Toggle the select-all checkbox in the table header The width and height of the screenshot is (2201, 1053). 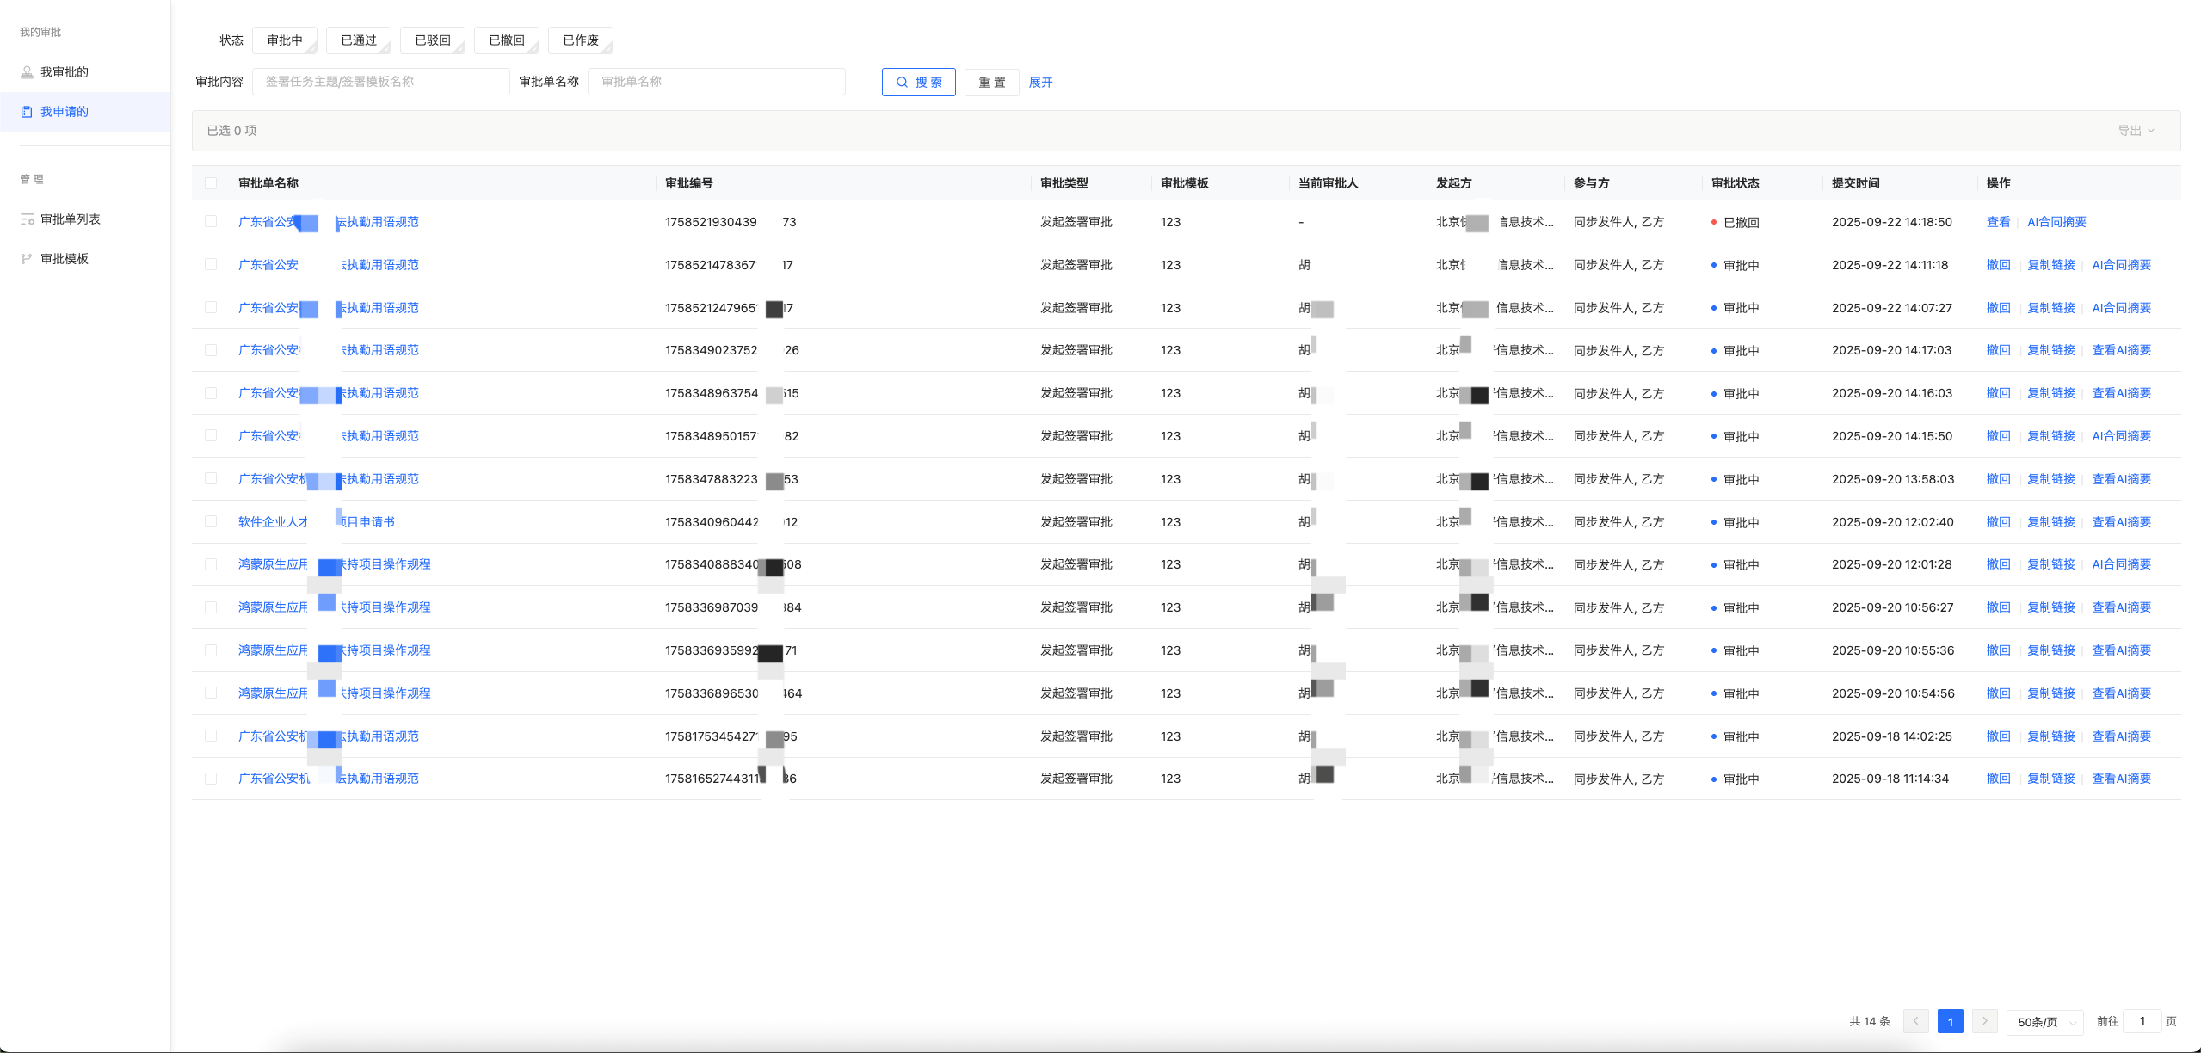(x=211, y=183)
